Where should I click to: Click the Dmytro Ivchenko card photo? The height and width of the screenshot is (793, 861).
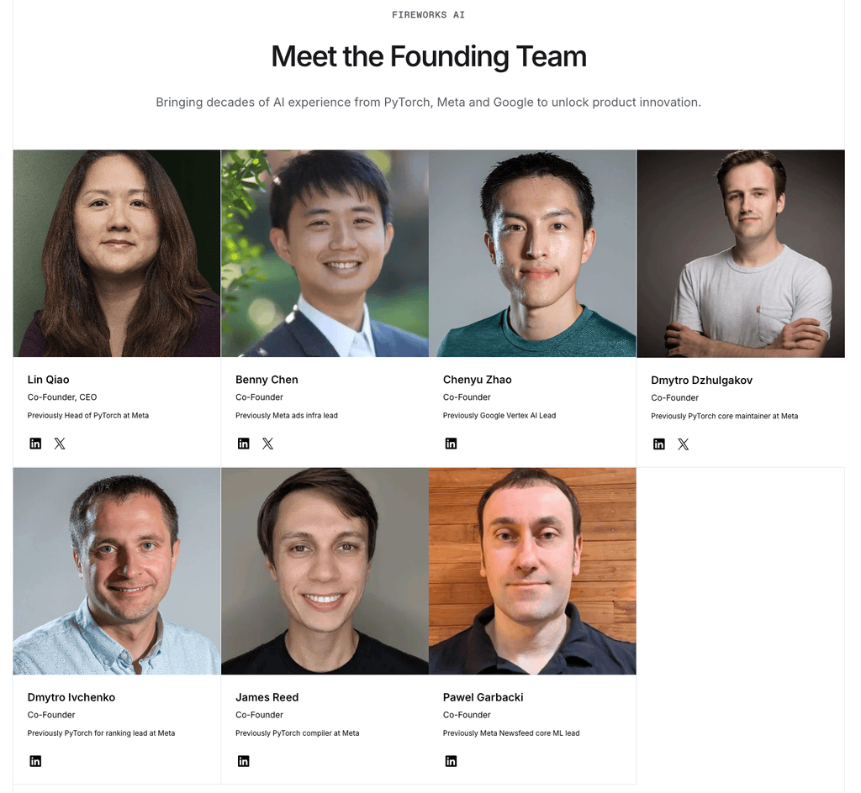pyautogui.click(x=117, y=571)
